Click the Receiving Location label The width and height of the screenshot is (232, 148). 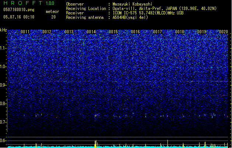pos(86,9)
